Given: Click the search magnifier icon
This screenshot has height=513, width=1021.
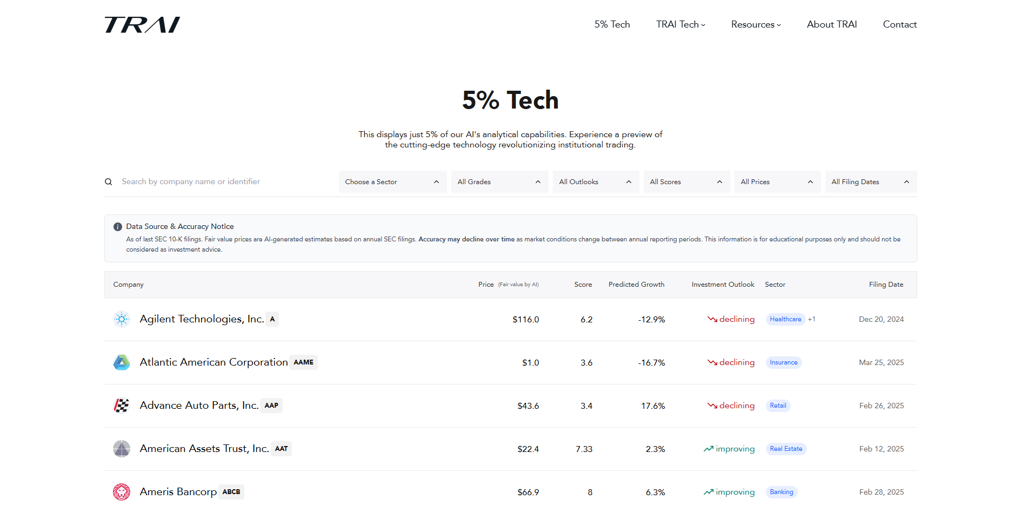Looking at the screenshot, I should tap(109, 182).
